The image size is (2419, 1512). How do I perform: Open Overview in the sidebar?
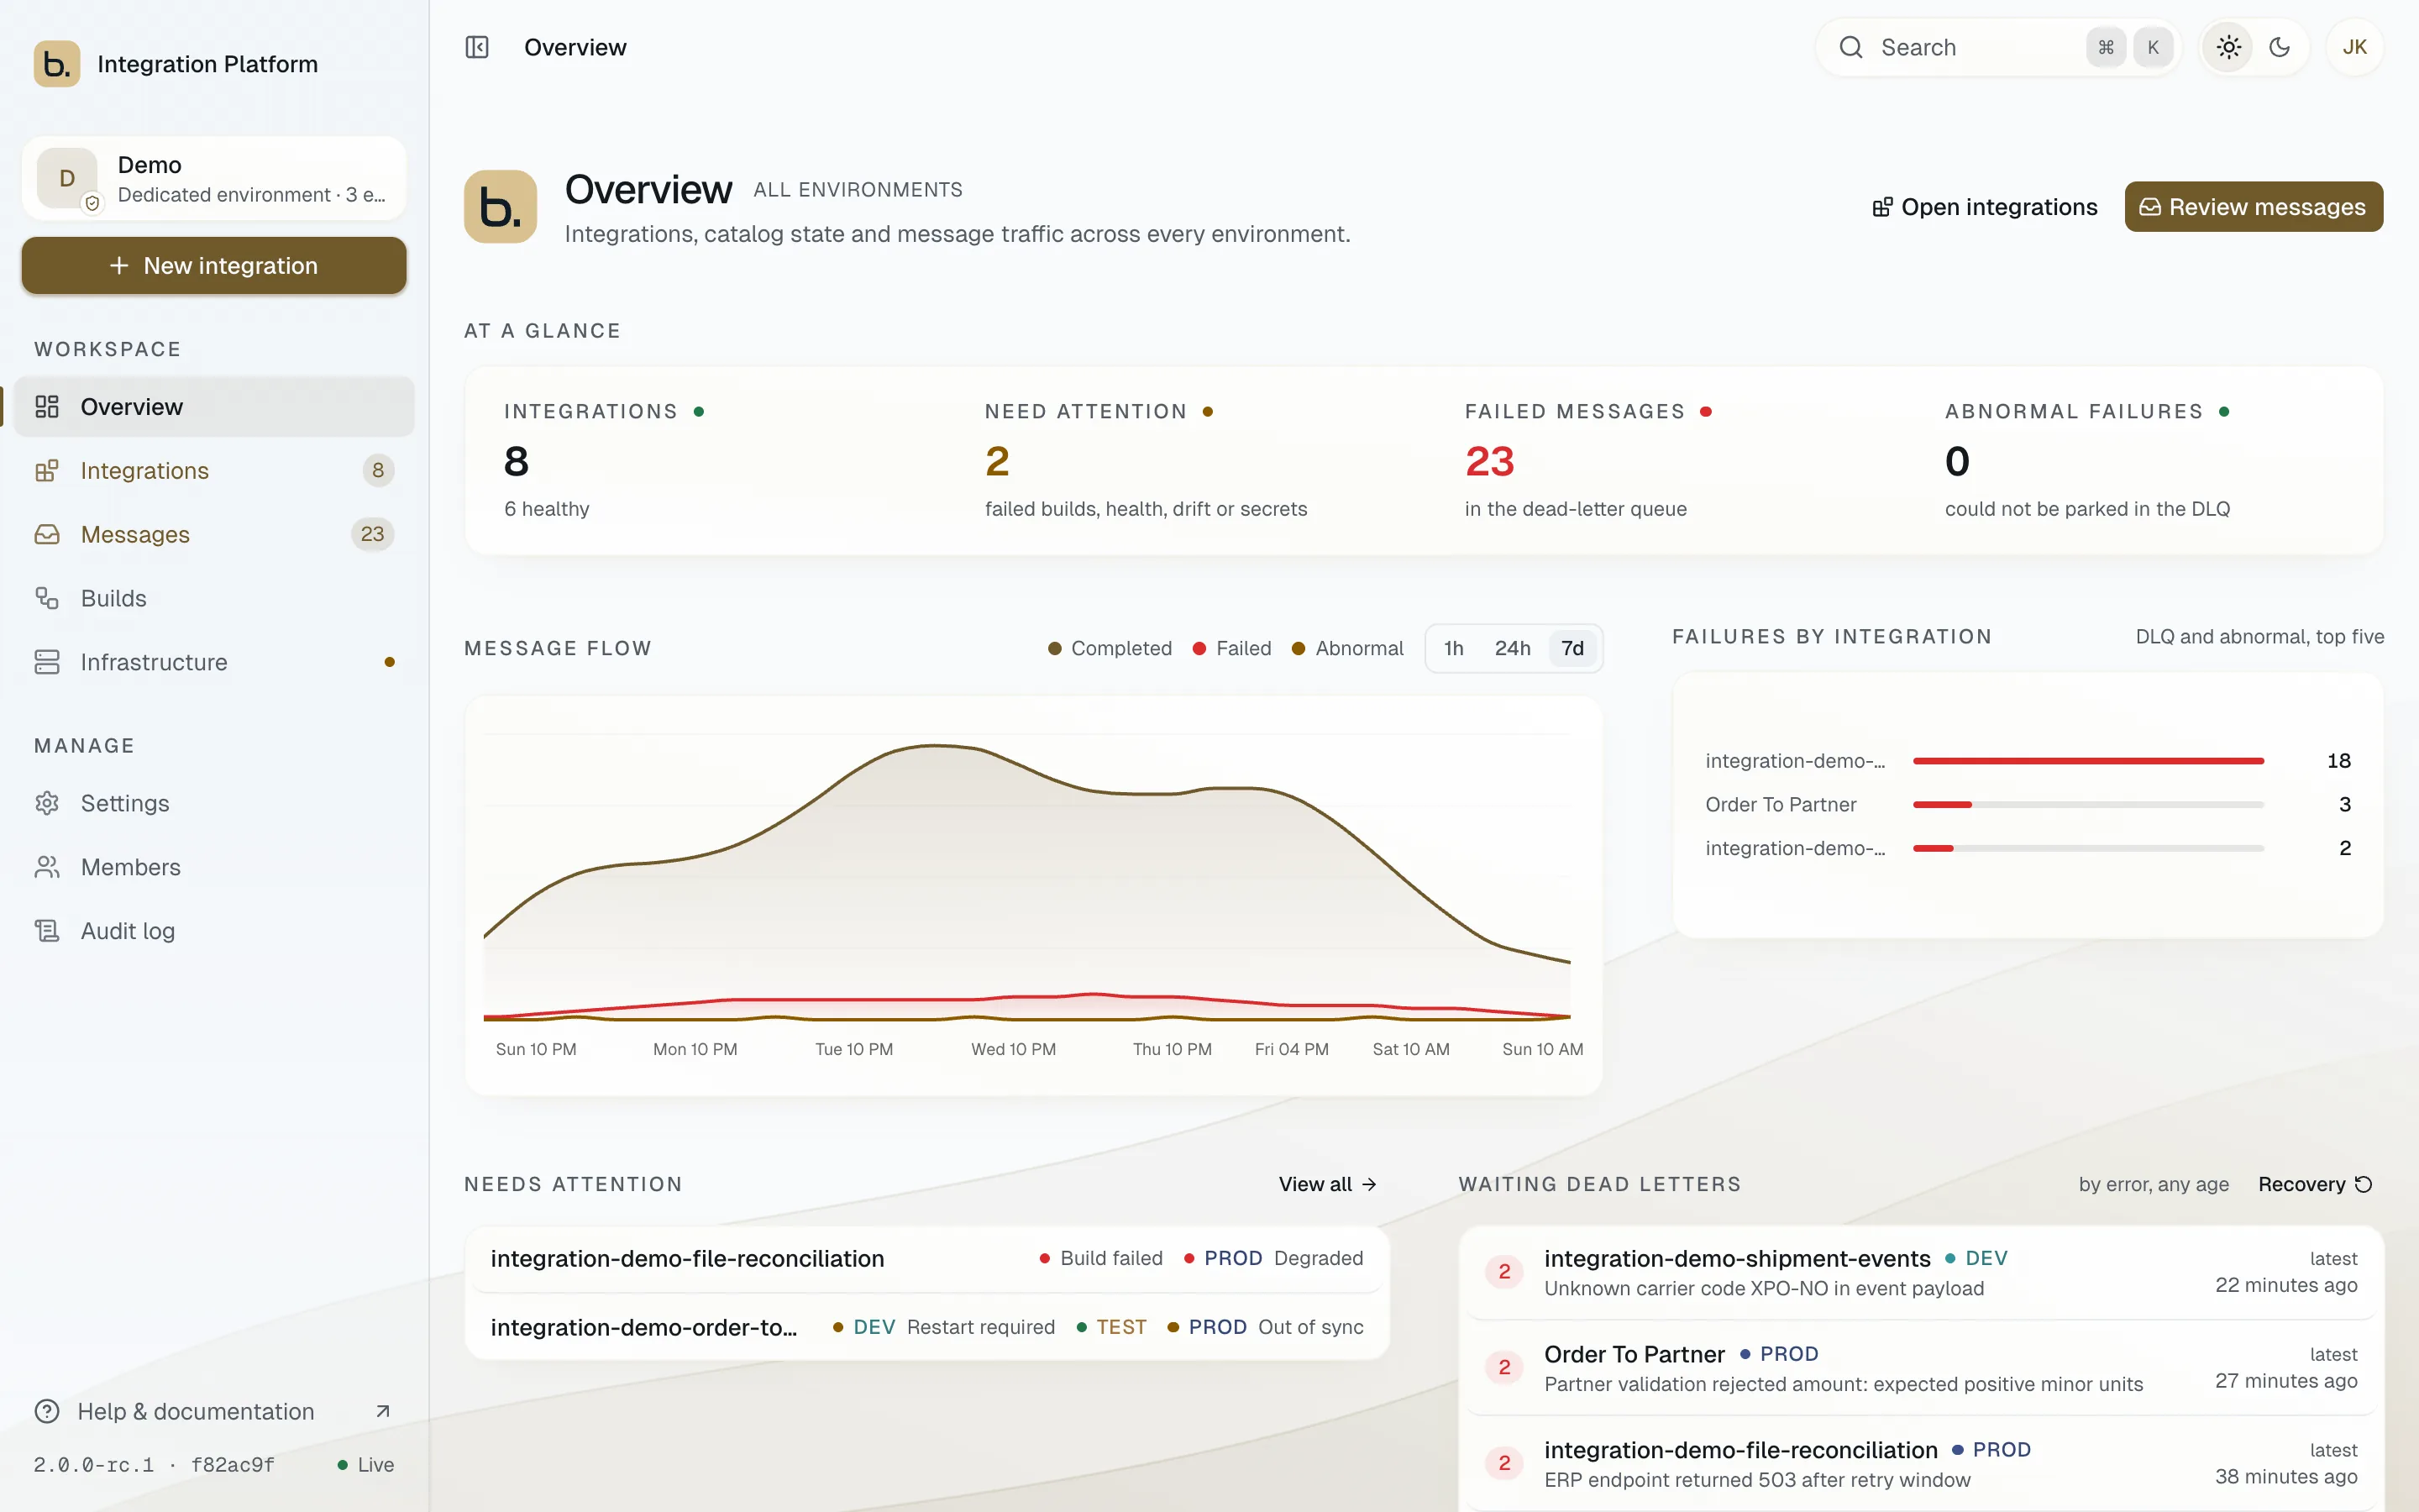click(214, 407)
